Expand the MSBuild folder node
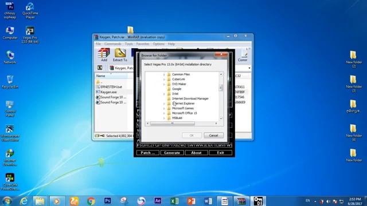The height and width of the screenshot is (206, 367). 164,118
